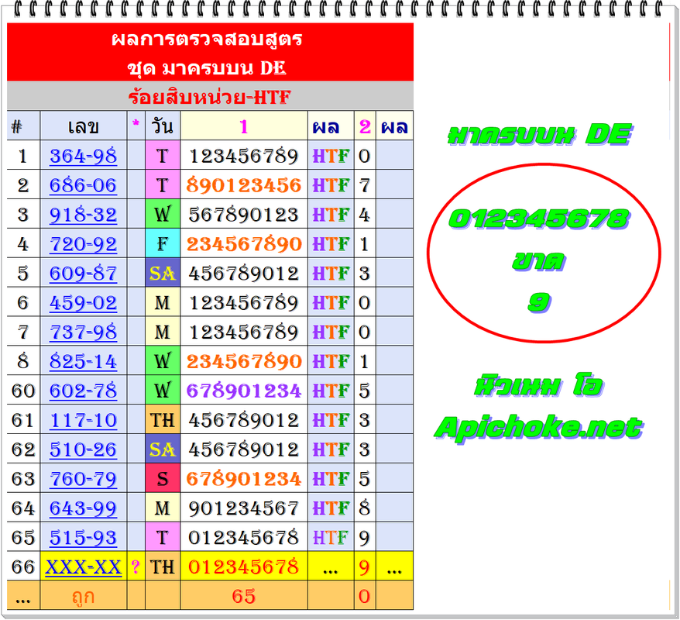Screen dimensions: 680x620
Task: Click the 8 value in row 64
Action: point(364,508)
